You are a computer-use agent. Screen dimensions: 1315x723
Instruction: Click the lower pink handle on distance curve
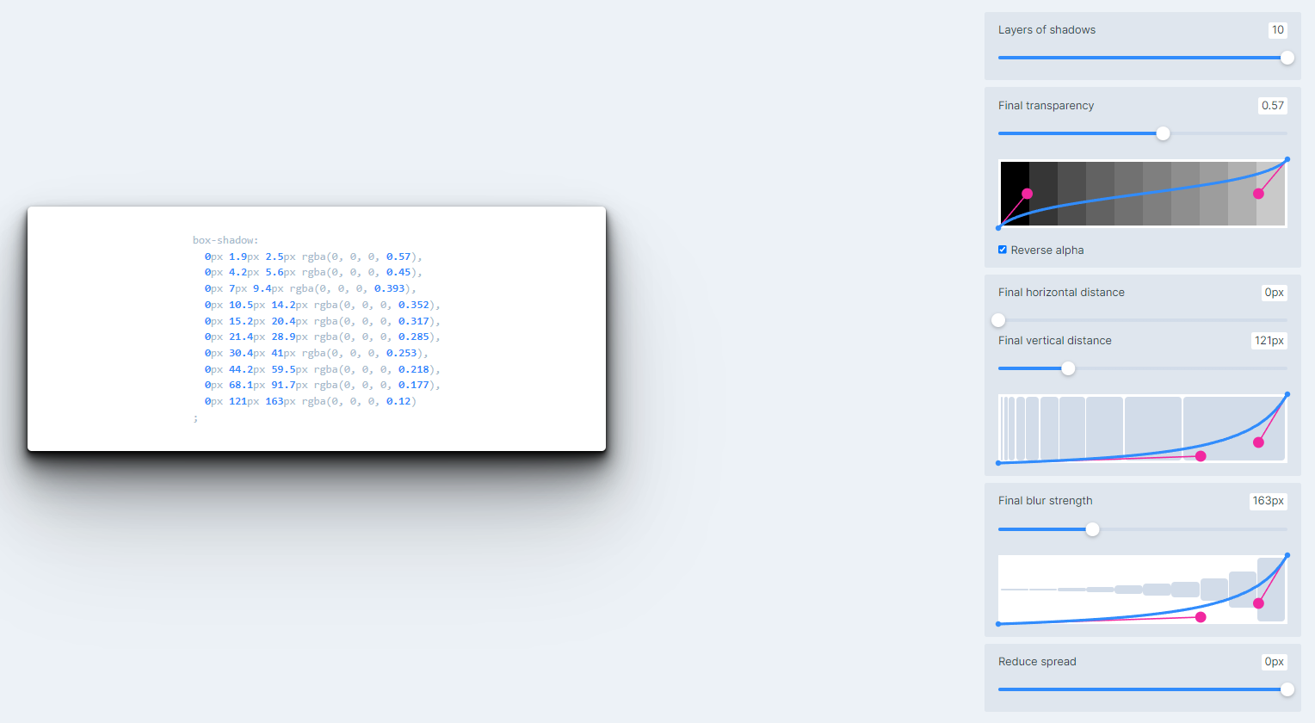[x=1201, y=456]
